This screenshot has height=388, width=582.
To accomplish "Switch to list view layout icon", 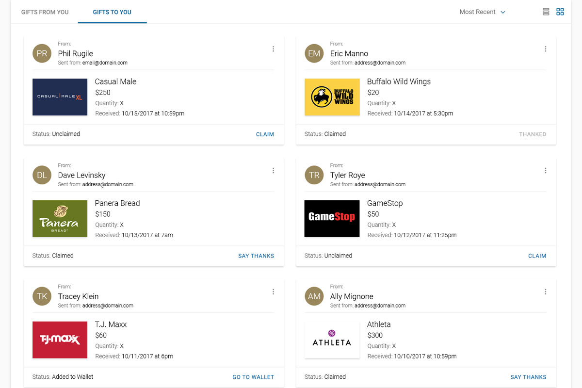I will [546, 12].
